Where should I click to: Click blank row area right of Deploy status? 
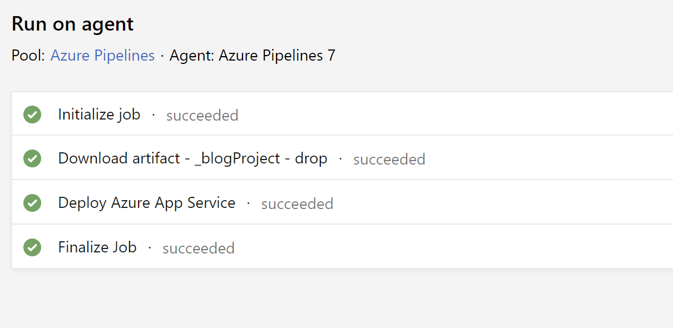501,203
